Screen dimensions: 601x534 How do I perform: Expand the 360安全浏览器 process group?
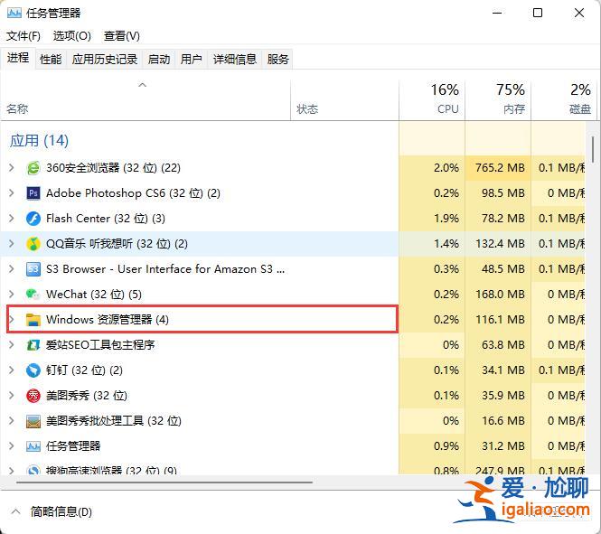pyautogui.click(x=11, y=168)
